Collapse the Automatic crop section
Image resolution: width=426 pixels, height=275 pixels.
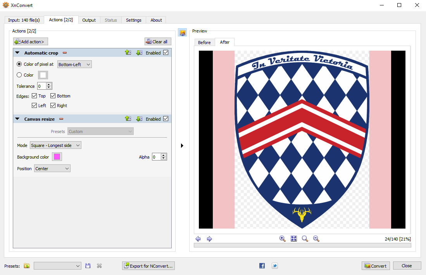17,53
